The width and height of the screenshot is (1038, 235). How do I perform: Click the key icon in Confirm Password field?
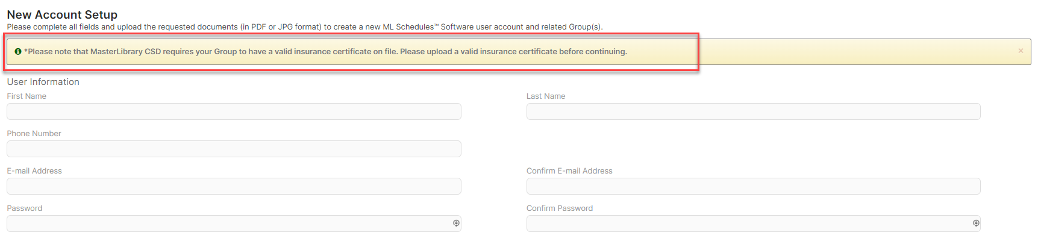tap(976, 224)
